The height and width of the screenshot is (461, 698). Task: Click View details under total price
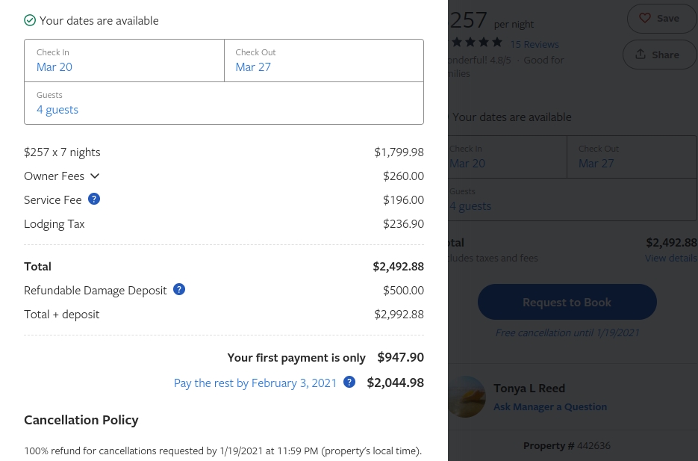click(x=670, y=258)
